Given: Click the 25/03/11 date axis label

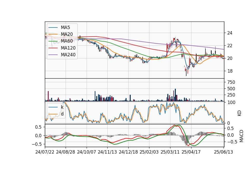Looking at the screenshot, I should [x=170, y=152].
